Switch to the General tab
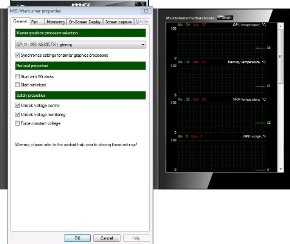This screenshot has height=244, width=290. [20, 21]
